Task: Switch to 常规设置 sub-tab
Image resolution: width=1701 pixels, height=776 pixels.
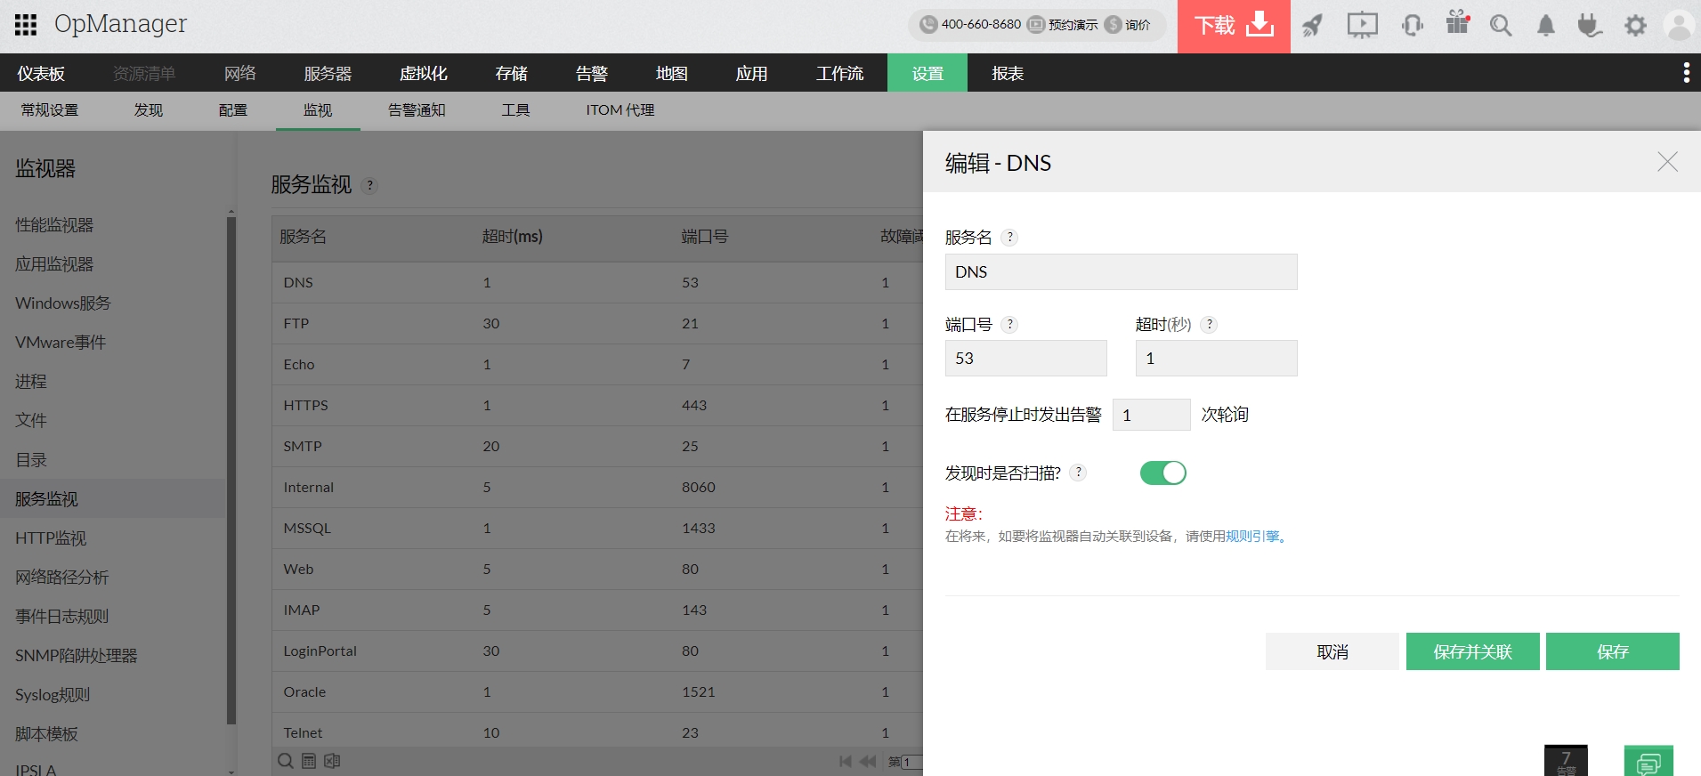Action: (50, 110)
